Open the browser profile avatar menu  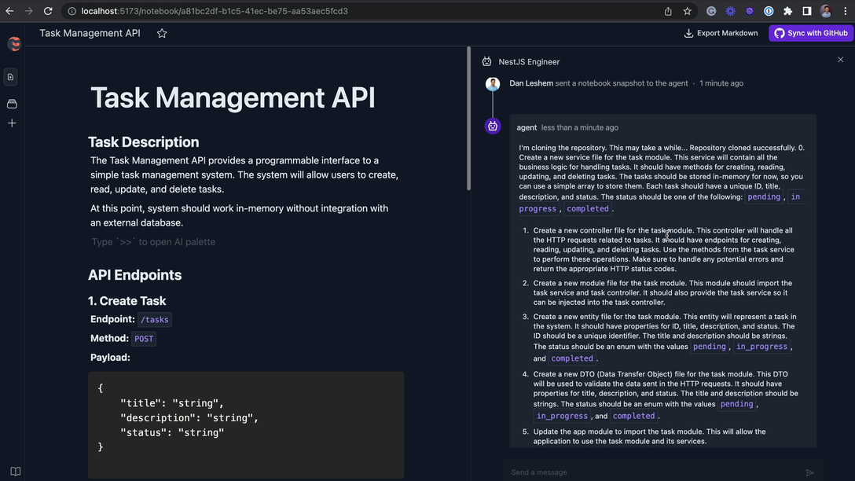(824, 11)
